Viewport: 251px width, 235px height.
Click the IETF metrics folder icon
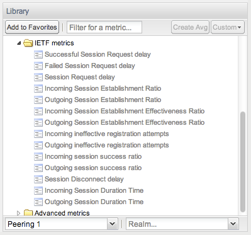(x=28, y=43)
